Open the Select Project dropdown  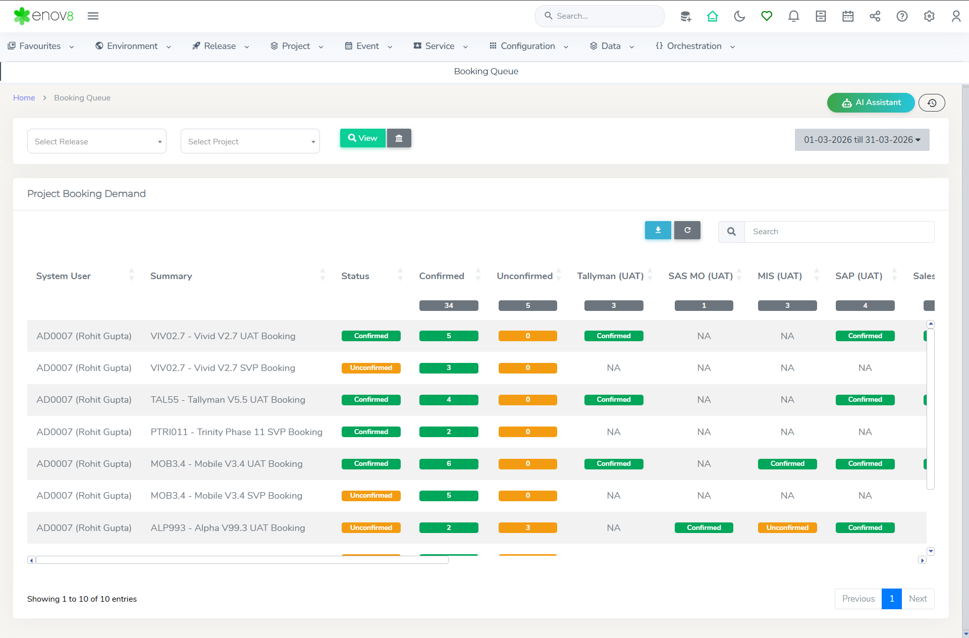coord(250,141)
